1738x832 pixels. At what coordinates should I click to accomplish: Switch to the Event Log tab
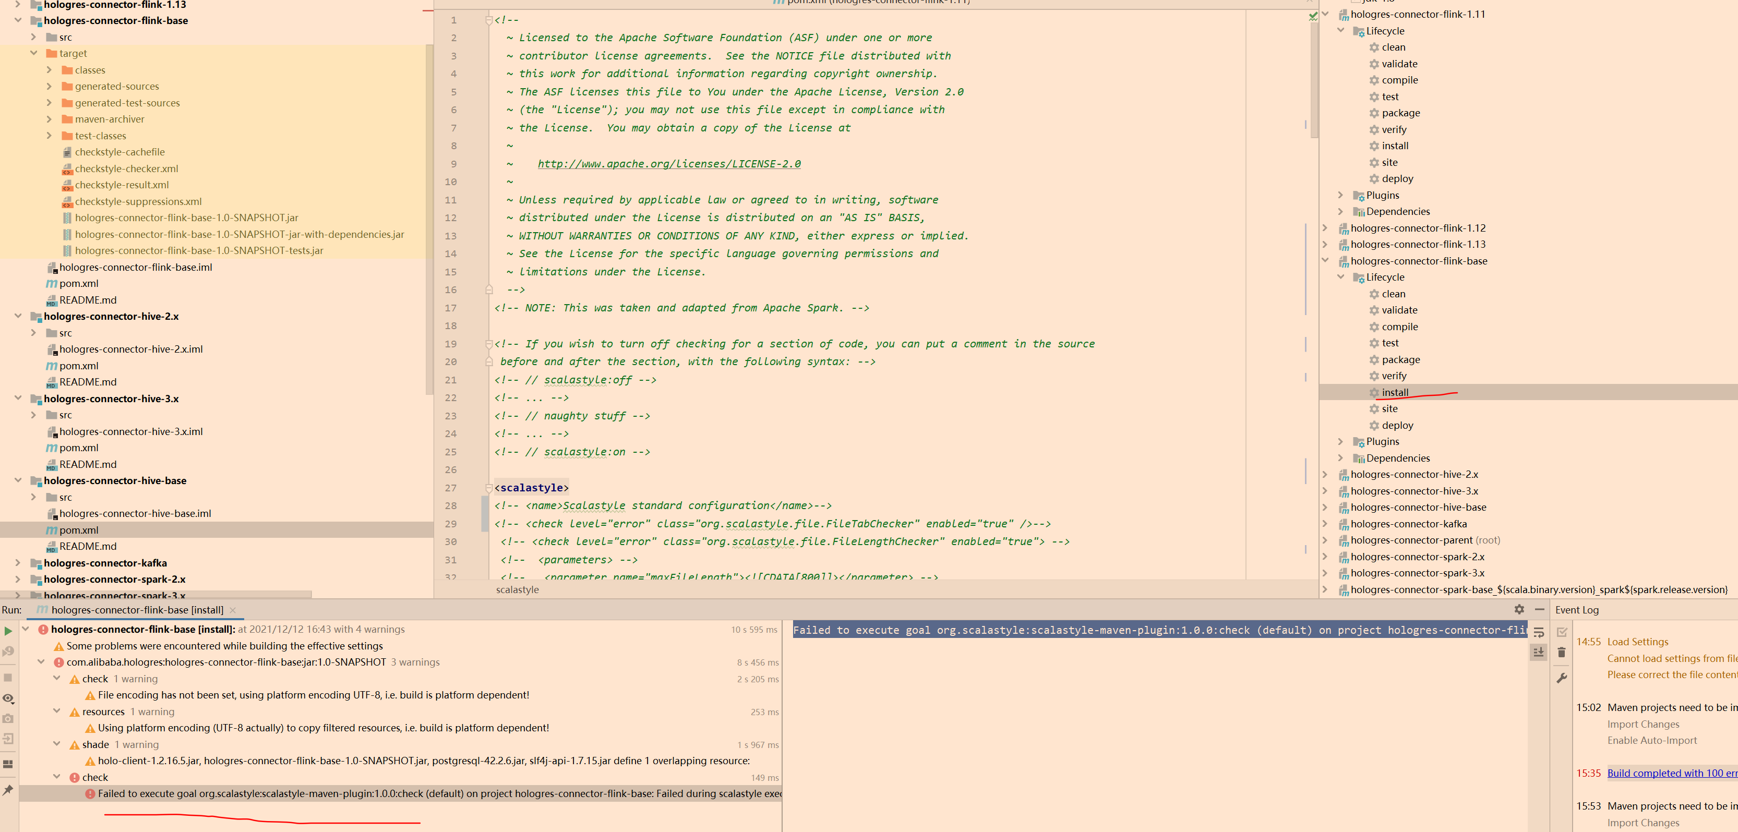pos(1577,609)
